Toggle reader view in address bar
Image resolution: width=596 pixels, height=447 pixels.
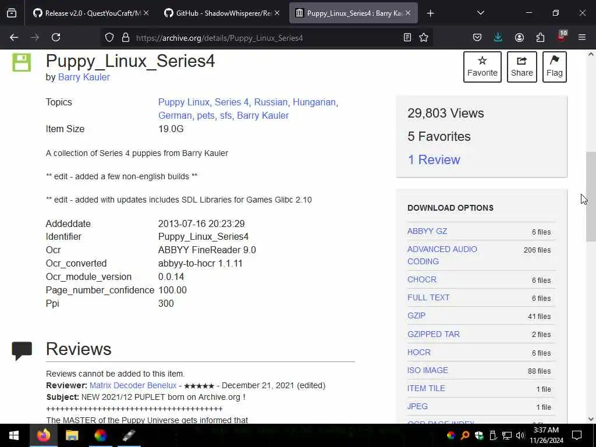[x=407, y=37]
